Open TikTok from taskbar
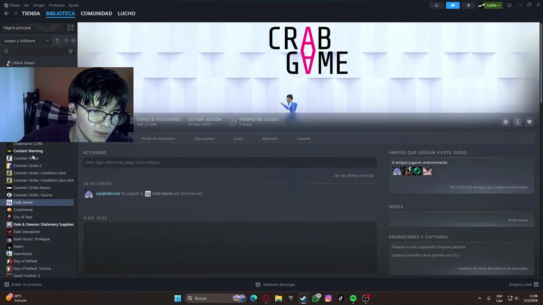This screenshot has width=543, height=305. (x=341, y=298)
